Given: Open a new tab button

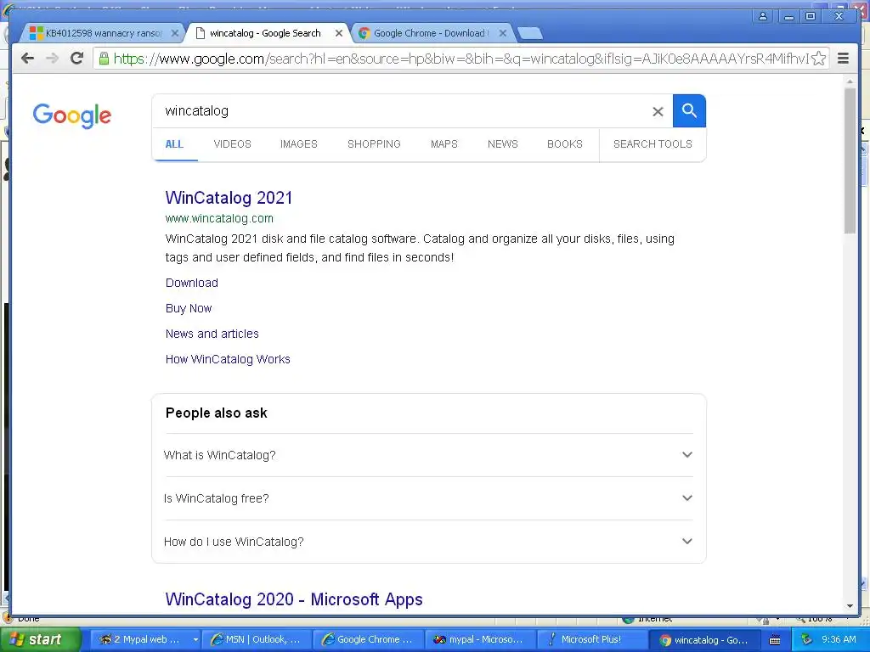Looking at the screenshot, I should coord(530,34).
